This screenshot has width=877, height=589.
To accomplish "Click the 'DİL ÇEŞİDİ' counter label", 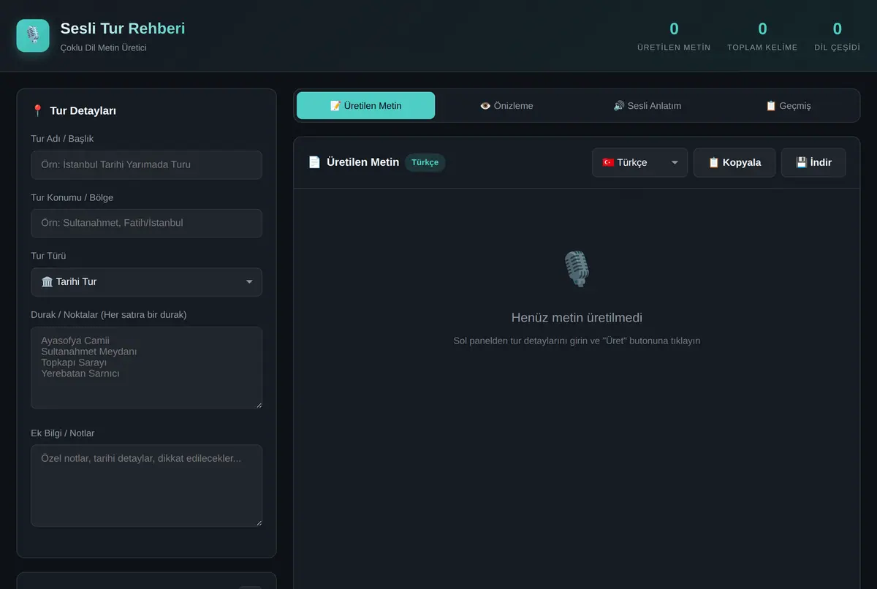I will [x=838, y=47].
